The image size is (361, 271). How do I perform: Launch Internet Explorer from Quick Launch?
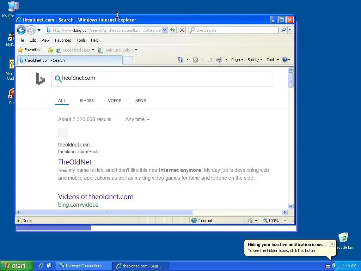click(41, 266)
